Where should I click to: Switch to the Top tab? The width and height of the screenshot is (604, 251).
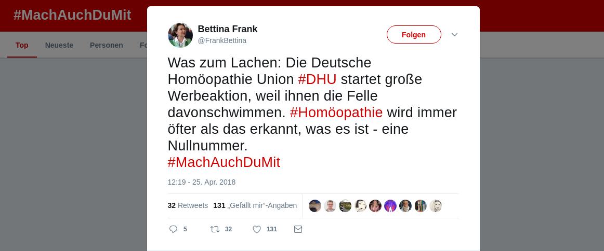pyautogui.click(x=22, y=45)
